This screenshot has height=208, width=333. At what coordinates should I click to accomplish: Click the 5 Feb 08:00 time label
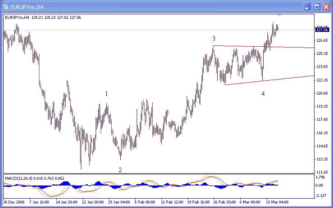[145, 202]
